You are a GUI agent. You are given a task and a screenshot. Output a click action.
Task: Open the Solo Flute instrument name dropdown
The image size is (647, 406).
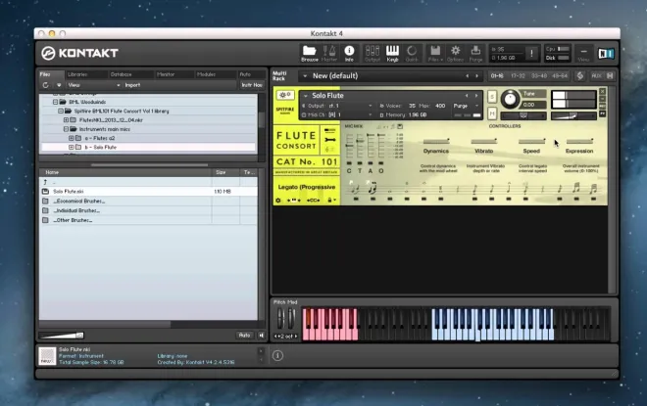click(306, 96)
